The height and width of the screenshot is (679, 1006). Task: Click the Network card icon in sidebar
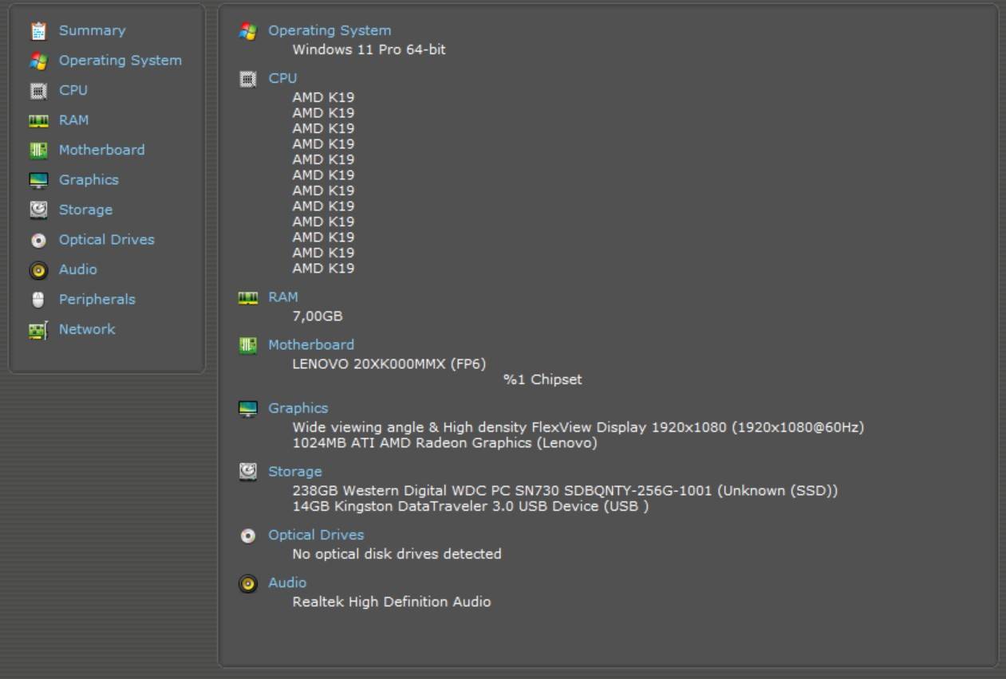click(x=38, y=330)
